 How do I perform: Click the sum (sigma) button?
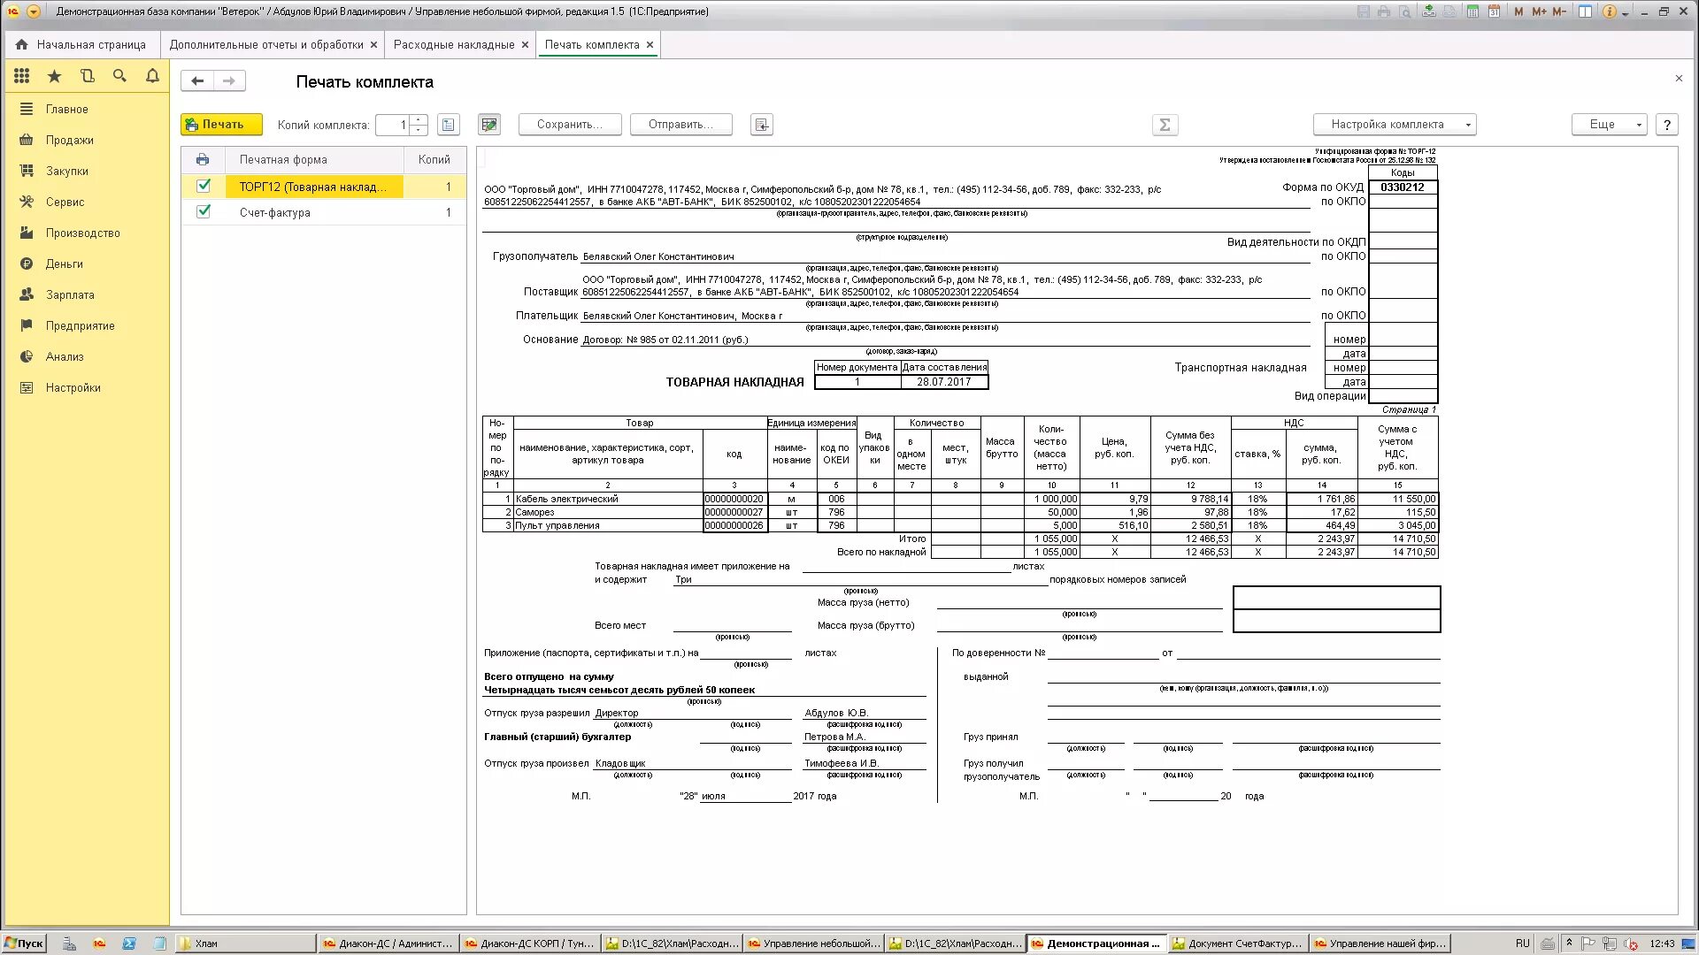click(1165, 125)
